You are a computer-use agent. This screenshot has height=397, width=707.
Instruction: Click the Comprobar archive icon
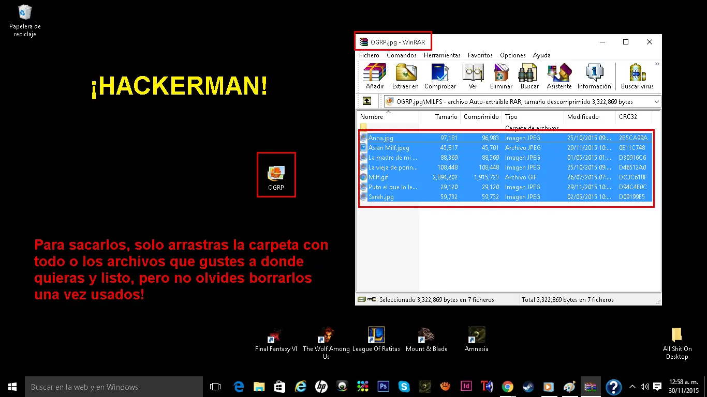440,76
